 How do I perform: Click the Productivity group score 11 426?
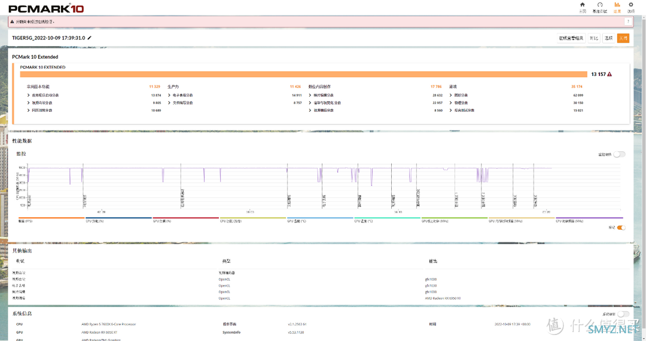point(295,87)
